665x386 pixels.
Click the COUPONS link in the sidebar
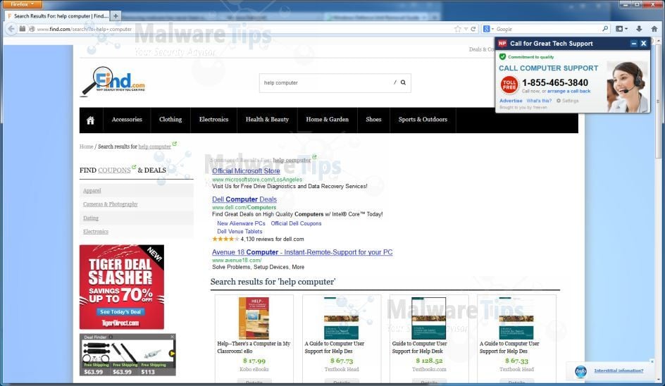115,170
